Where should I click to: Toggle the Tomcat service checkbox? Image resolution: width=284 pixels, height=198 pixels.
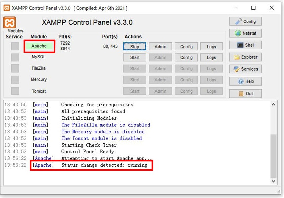tap(15, 91)
